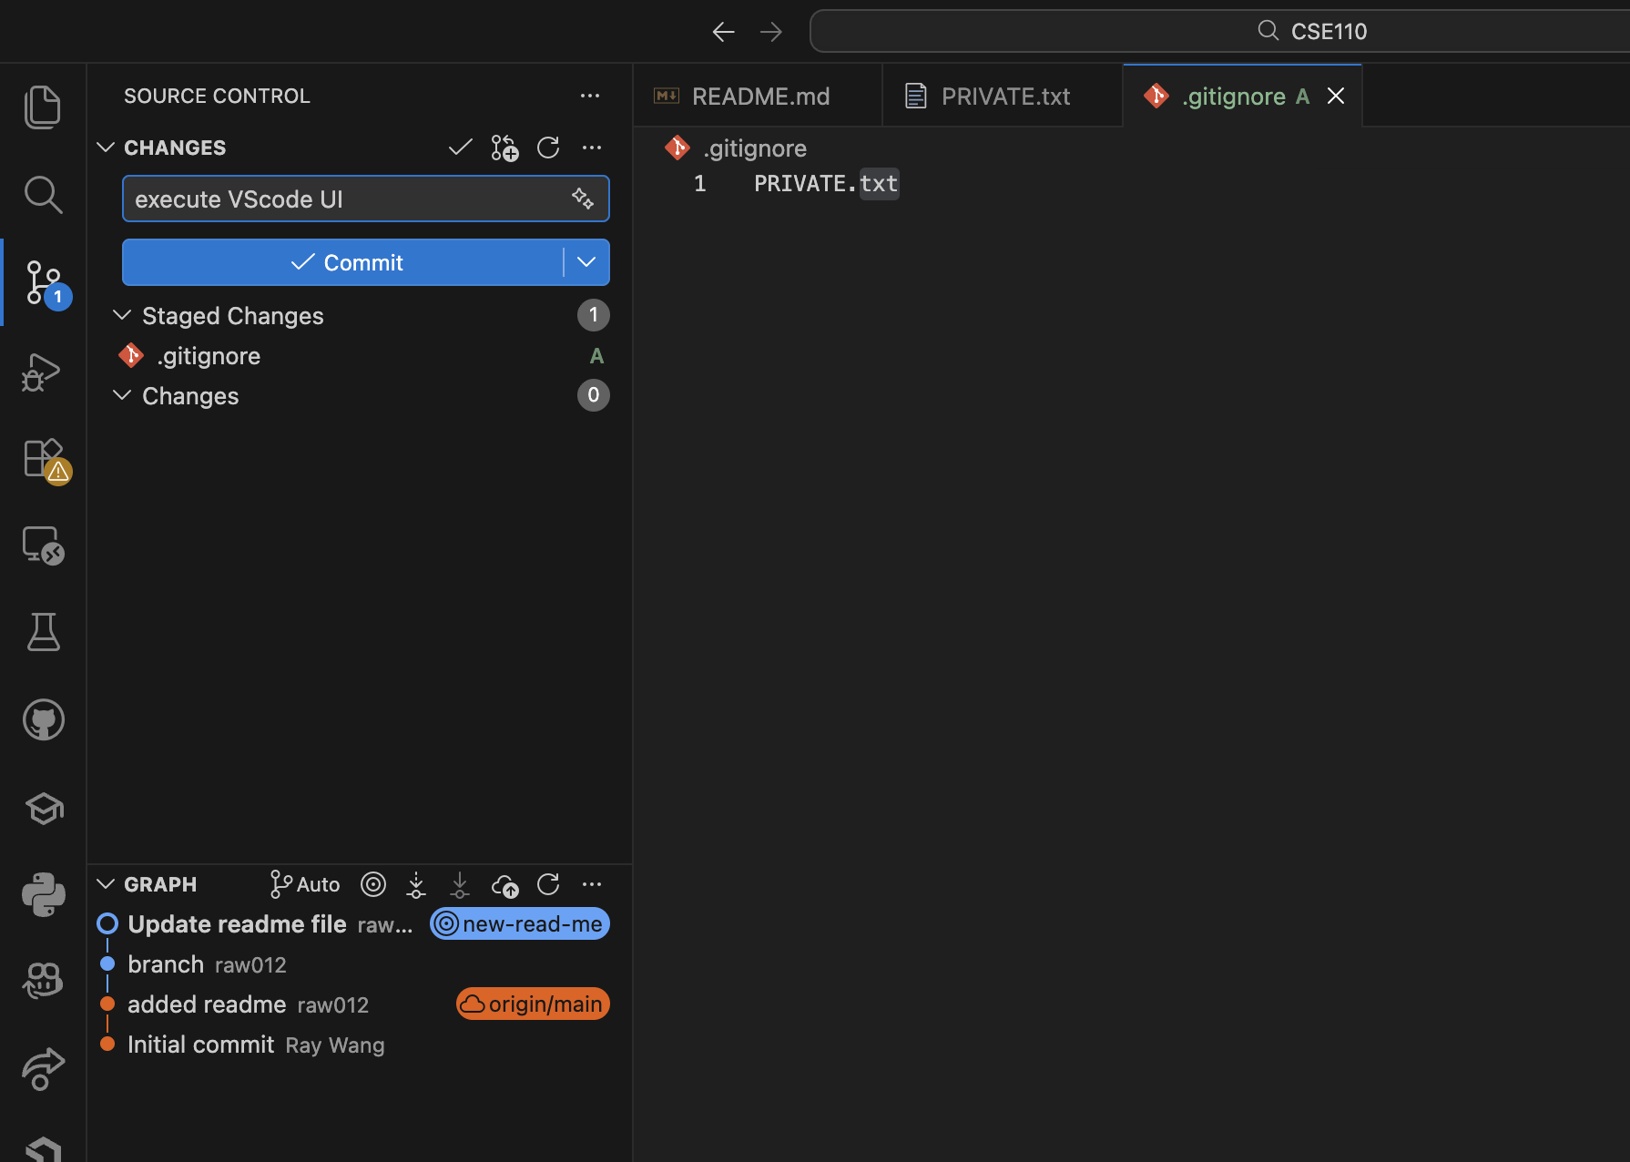Select the commit checkmark icon in Changes header
The width and height of the screenshot is (1630, 1162).
[x=460, y=147]
